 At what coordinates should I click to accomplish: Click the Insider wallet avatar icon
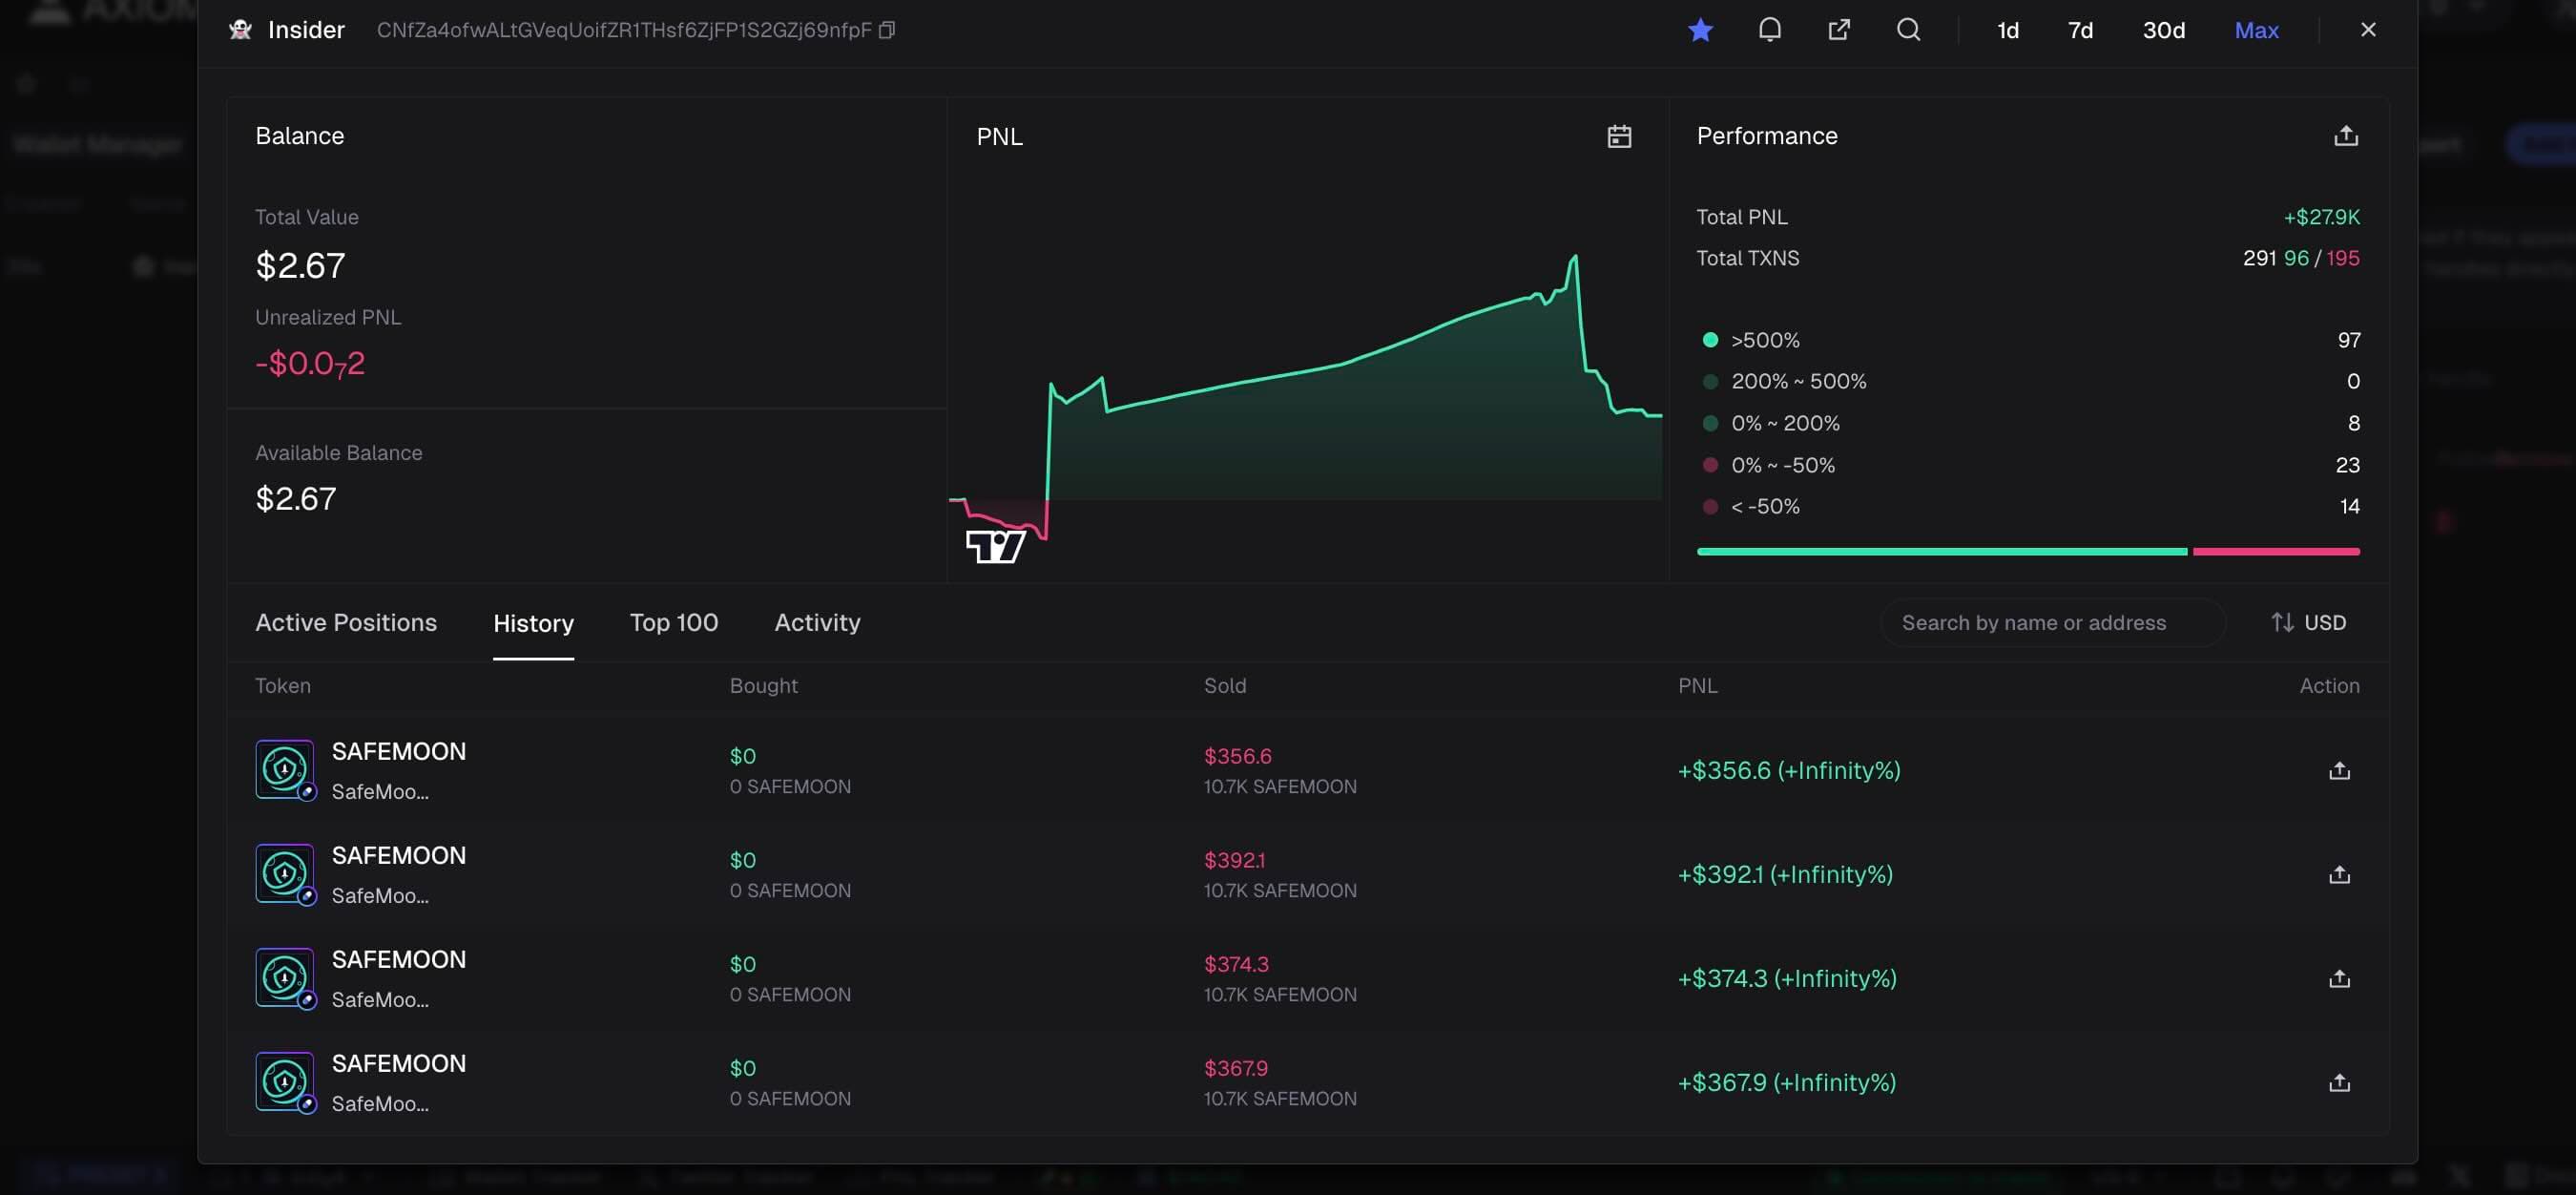240,30
